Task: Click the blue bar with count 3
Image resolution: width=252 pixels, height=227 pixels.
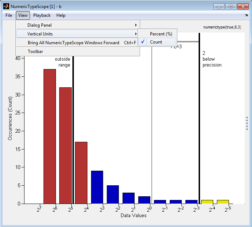Action: (x=129, y=198)
